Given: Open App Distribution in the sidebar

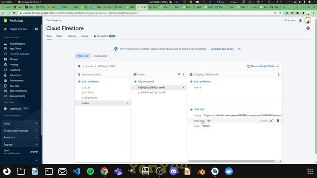Looking at the screenshot, I should tap(18, 91).
